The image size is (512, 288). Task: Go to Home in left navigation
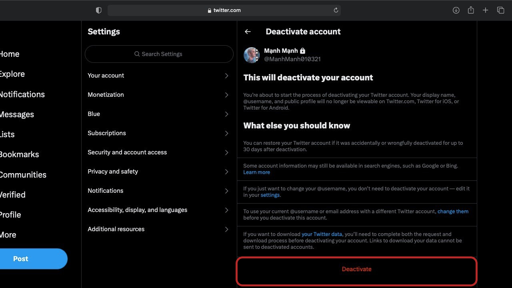tap(10, 54)
